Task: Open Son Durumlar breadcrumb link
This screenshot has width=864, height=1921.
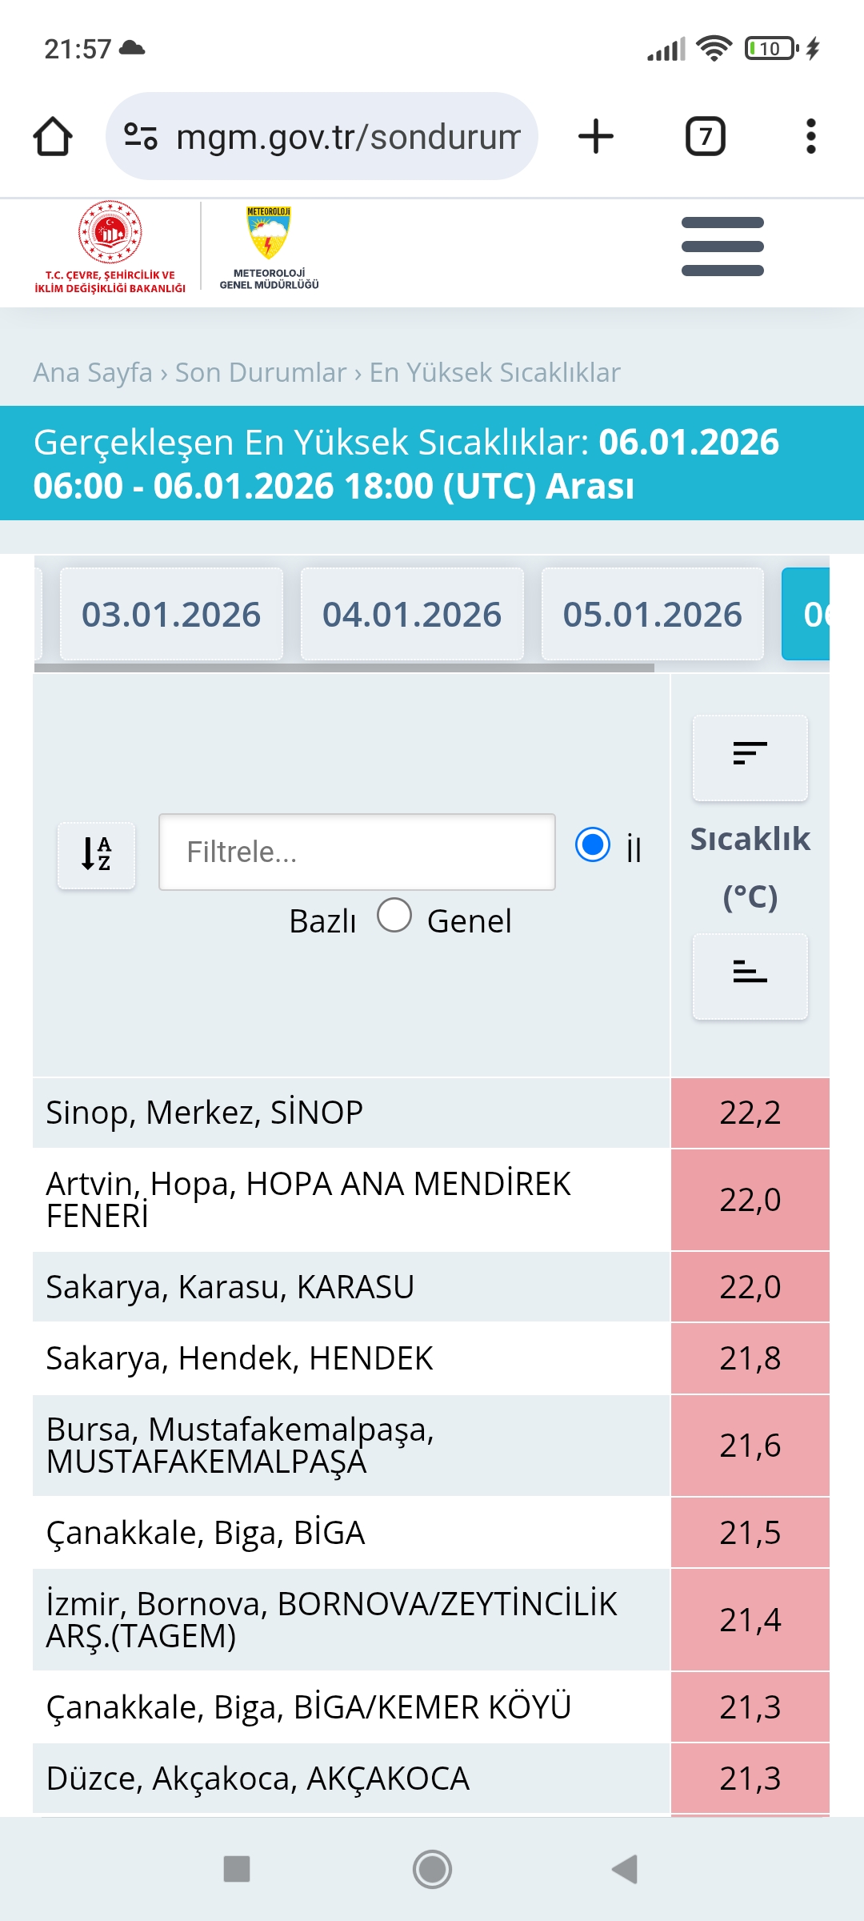Action: pyautogui.click(x=261, y=372)
